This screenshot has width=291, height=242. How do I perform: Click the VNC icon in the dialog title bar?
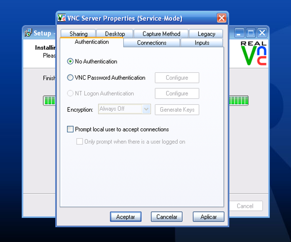[61, 18]
